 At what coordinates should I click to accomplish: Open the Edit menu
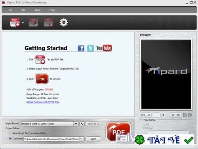click(23, 10)
